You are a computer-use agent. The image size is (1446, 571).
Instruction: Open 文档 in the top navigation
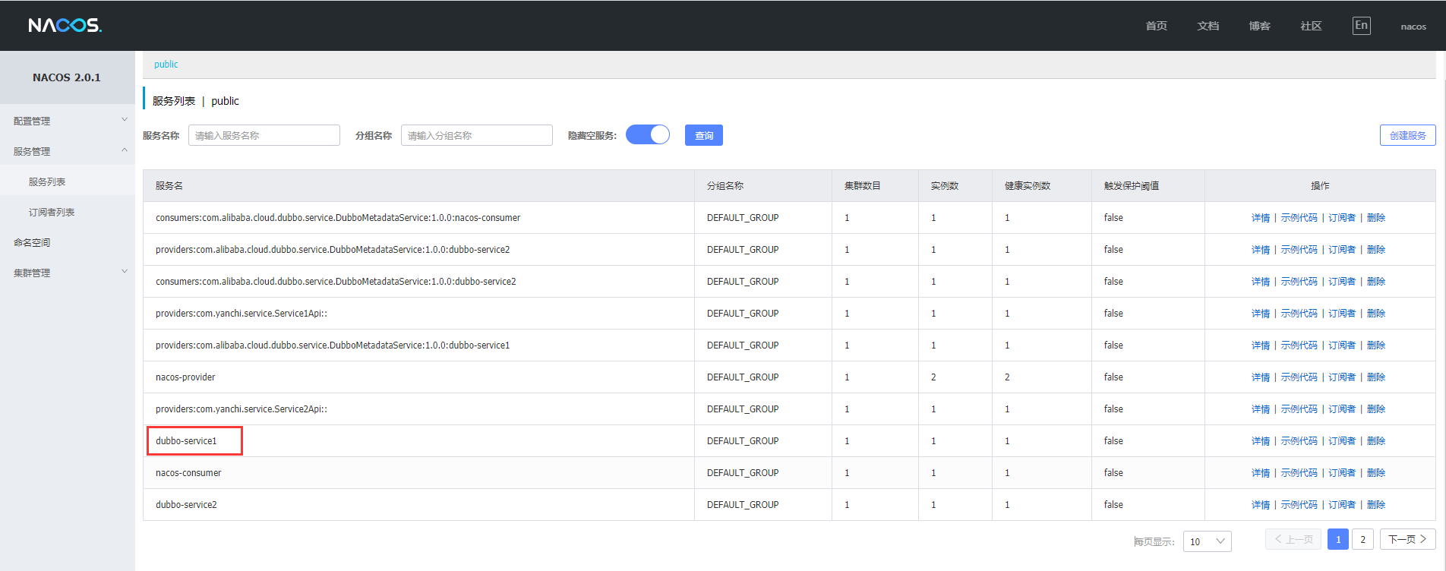tap(1208, 26)
